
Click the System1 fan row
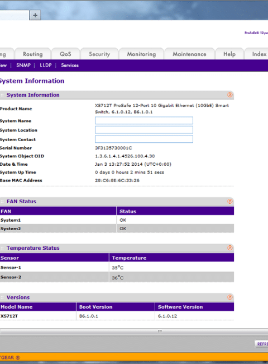tap(117, 220)
